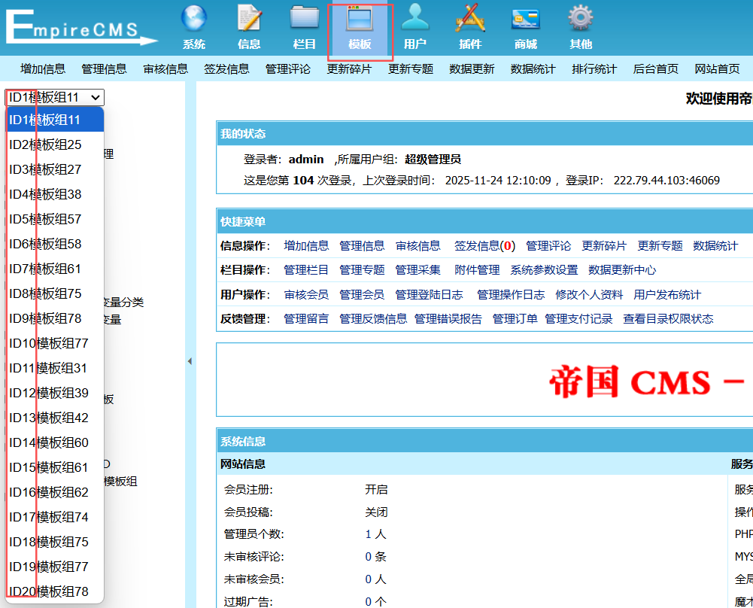The image size is (753, 608).
Task: Select ID12模板组39 option in list
Action: click(49, 393)
